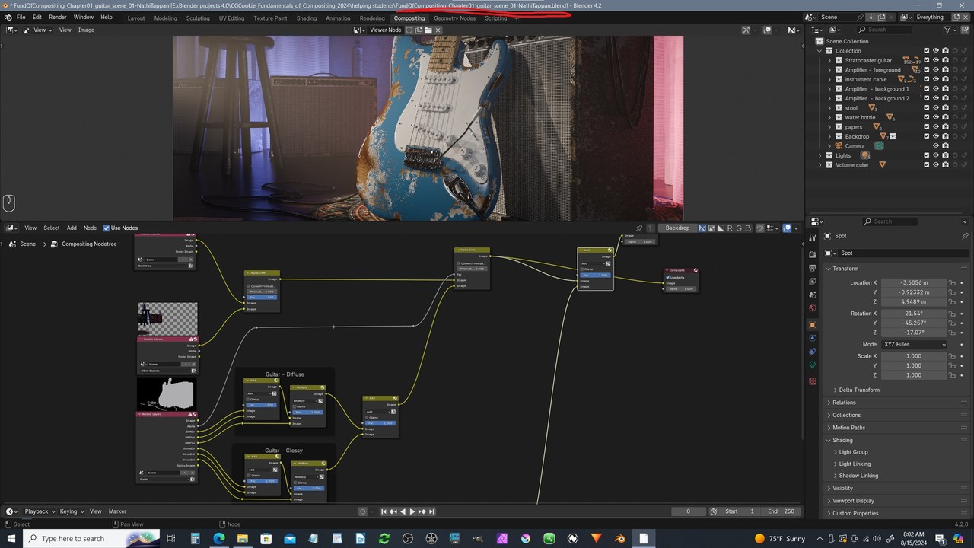Image resolution: width=974 pixels, height=548 pixels.
Task: Click the Backdrop button in the compositor header
Action: (x=676, y=228)
